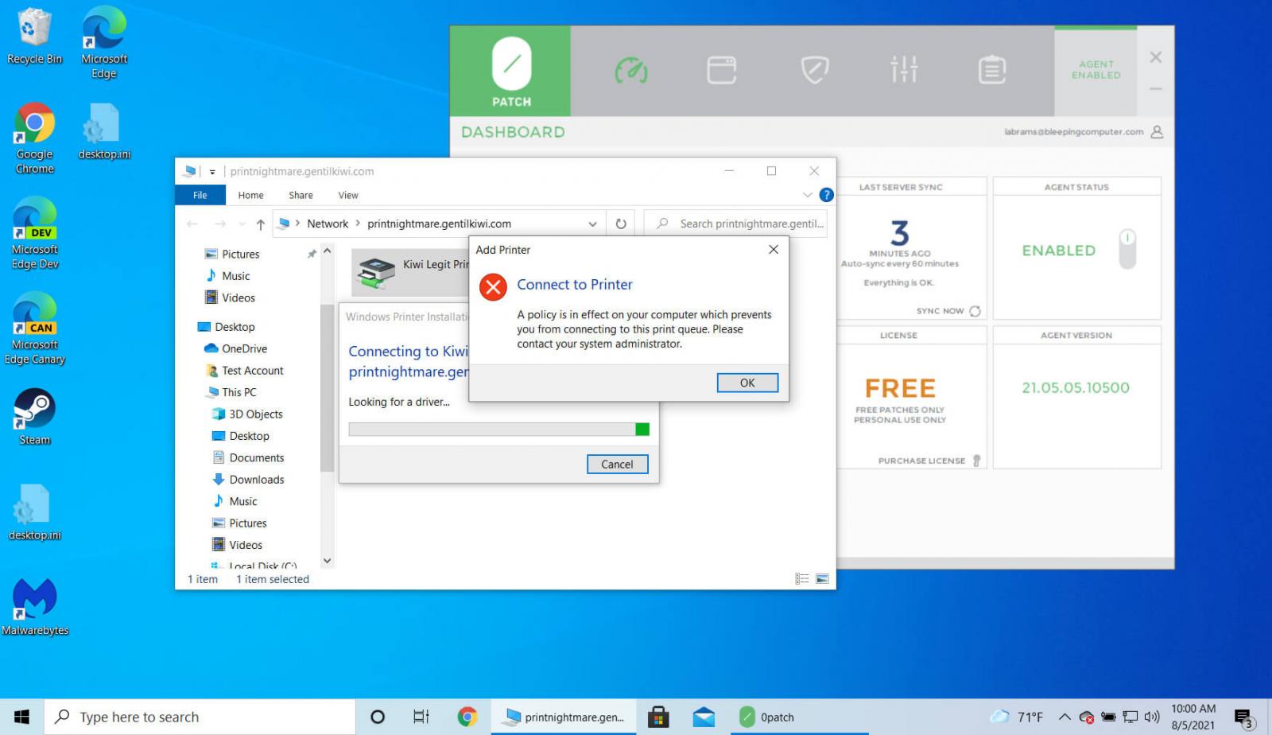Click the red error icon in Add Printer
The width and height of the screenshot is (1272, 735).
point(493,286)
